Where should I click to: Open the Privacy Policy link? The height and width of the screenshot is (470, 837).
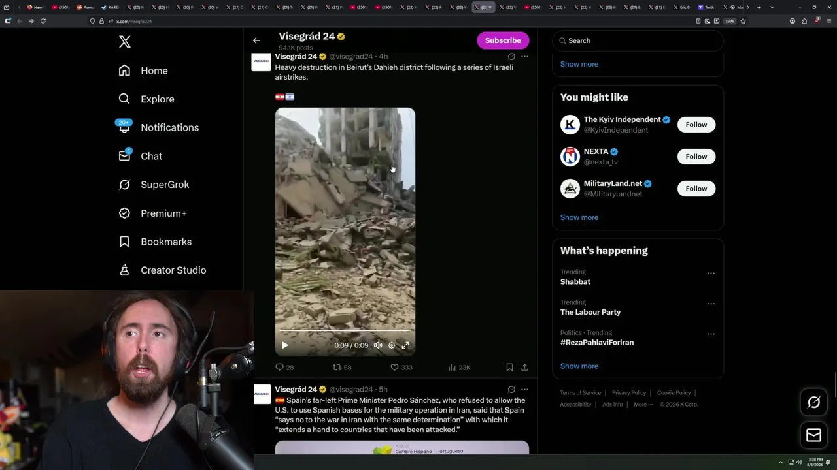pos(628,393)
